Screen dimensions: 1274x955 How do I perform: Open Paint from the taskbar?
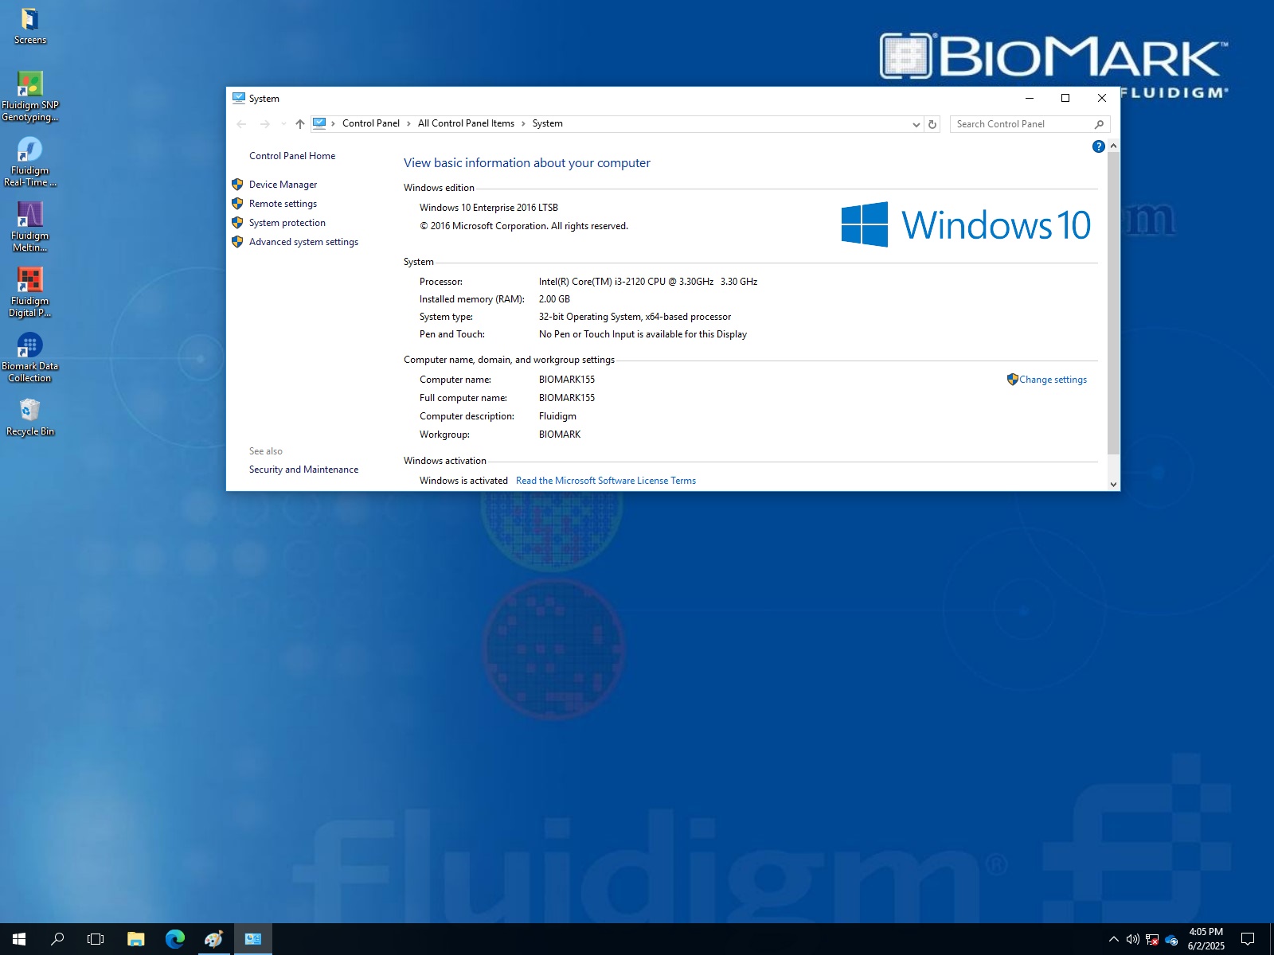[x=213, y=939]
